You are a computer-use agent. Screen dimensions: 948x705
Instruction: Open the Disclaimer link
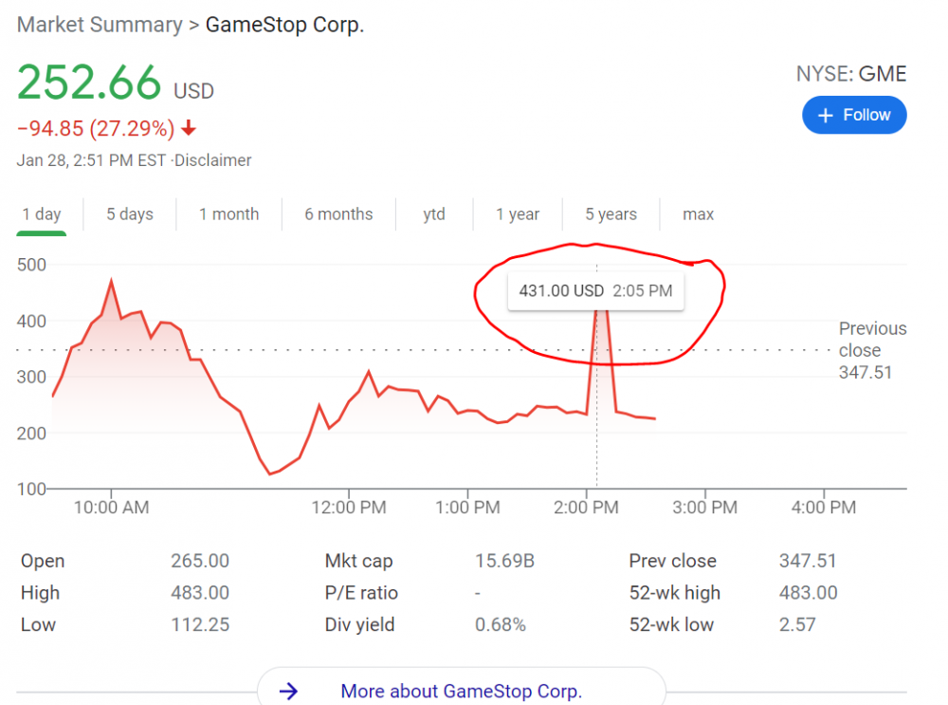(214, 160)
